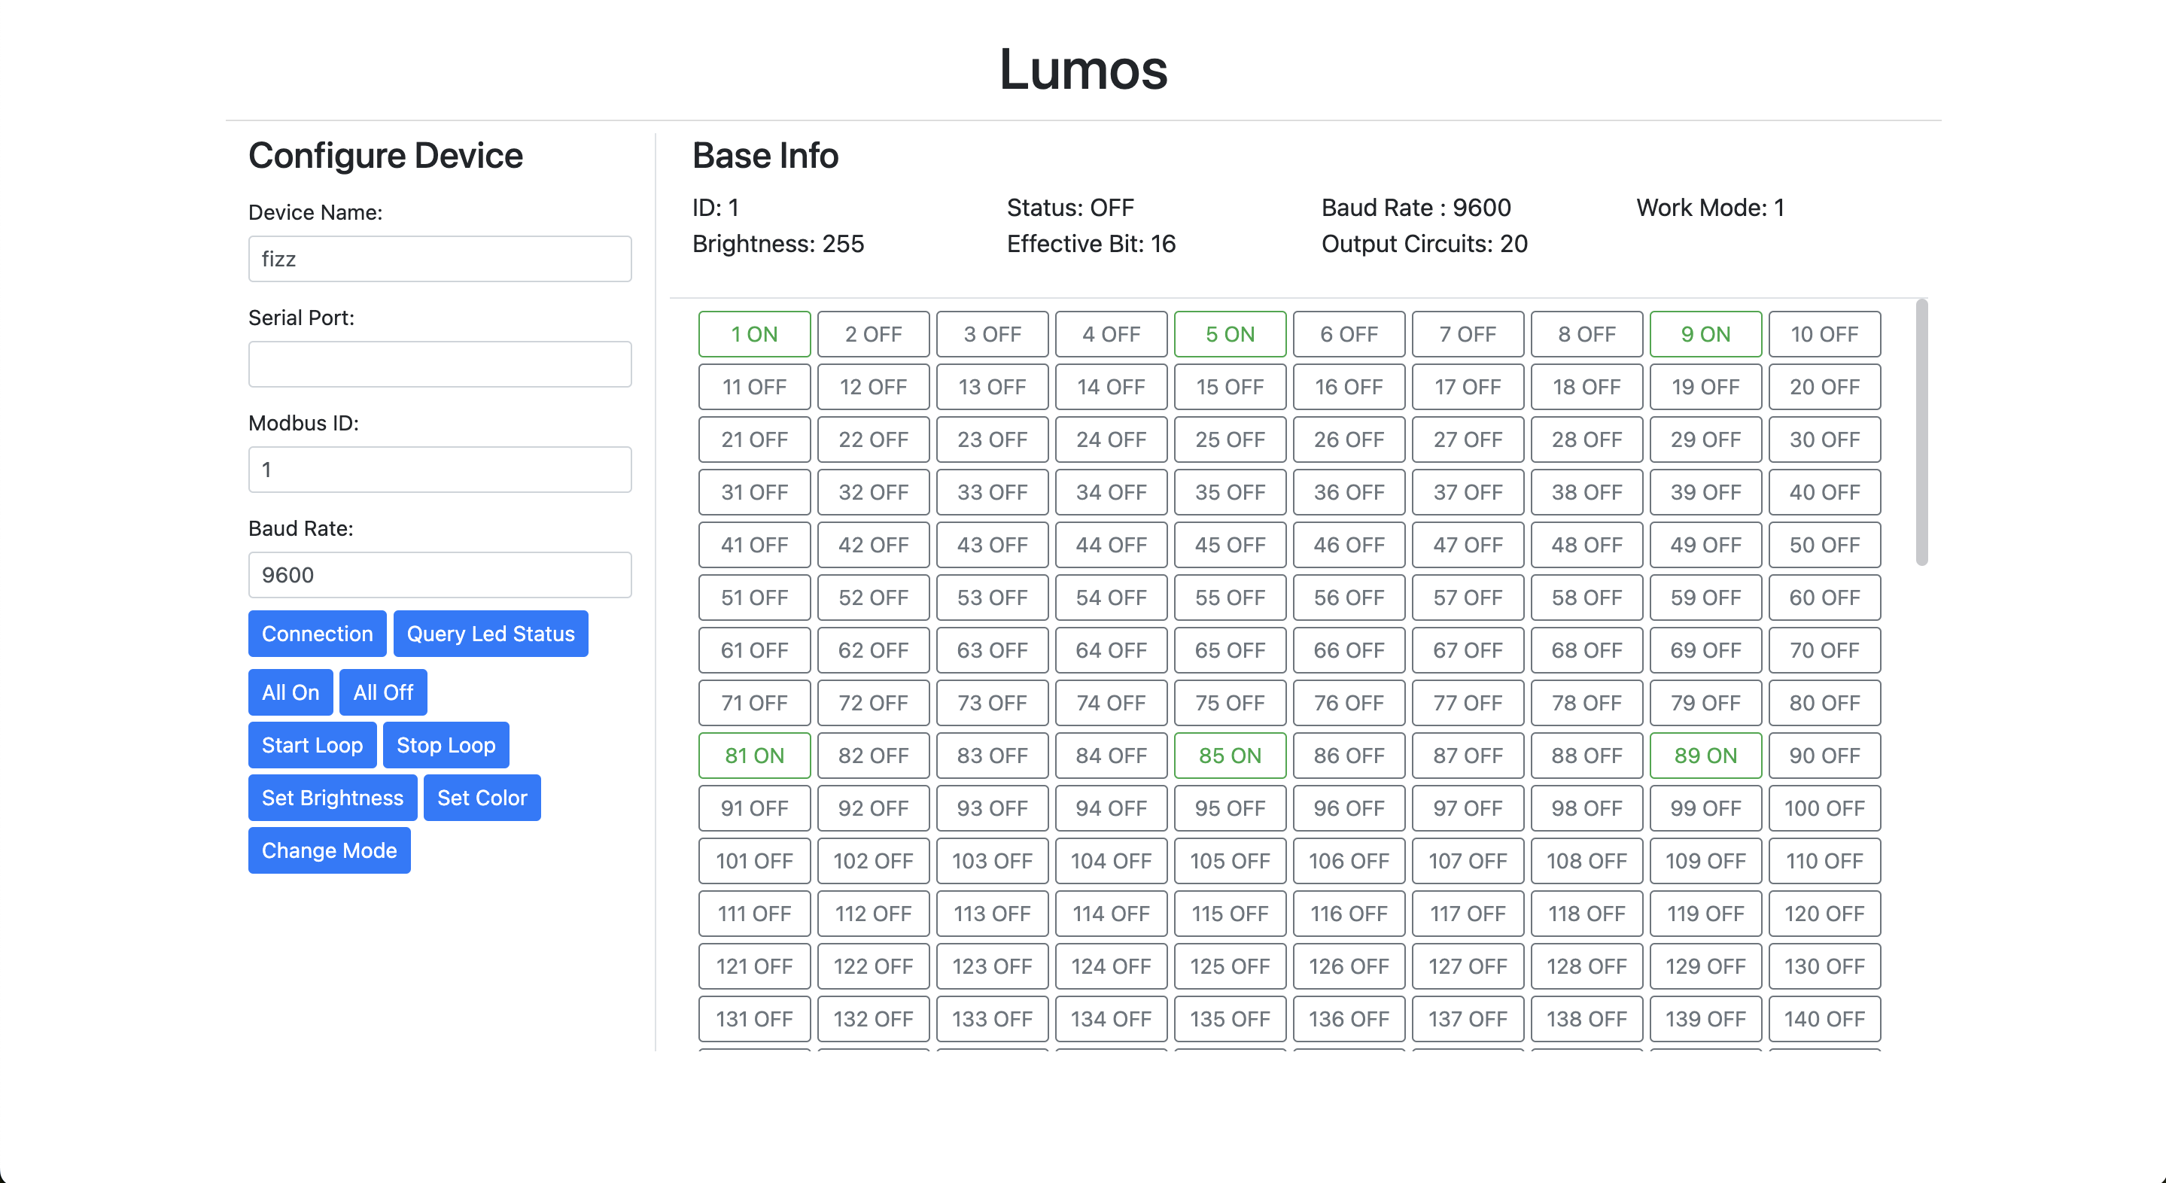This screenshot has width=2166, height=1183.
Task: Click Stop Loop to halt loop mode
Action: (446, 744)
